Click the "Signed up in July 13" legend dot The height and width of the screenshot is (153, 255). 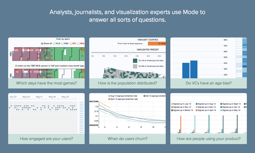(172, 104)
